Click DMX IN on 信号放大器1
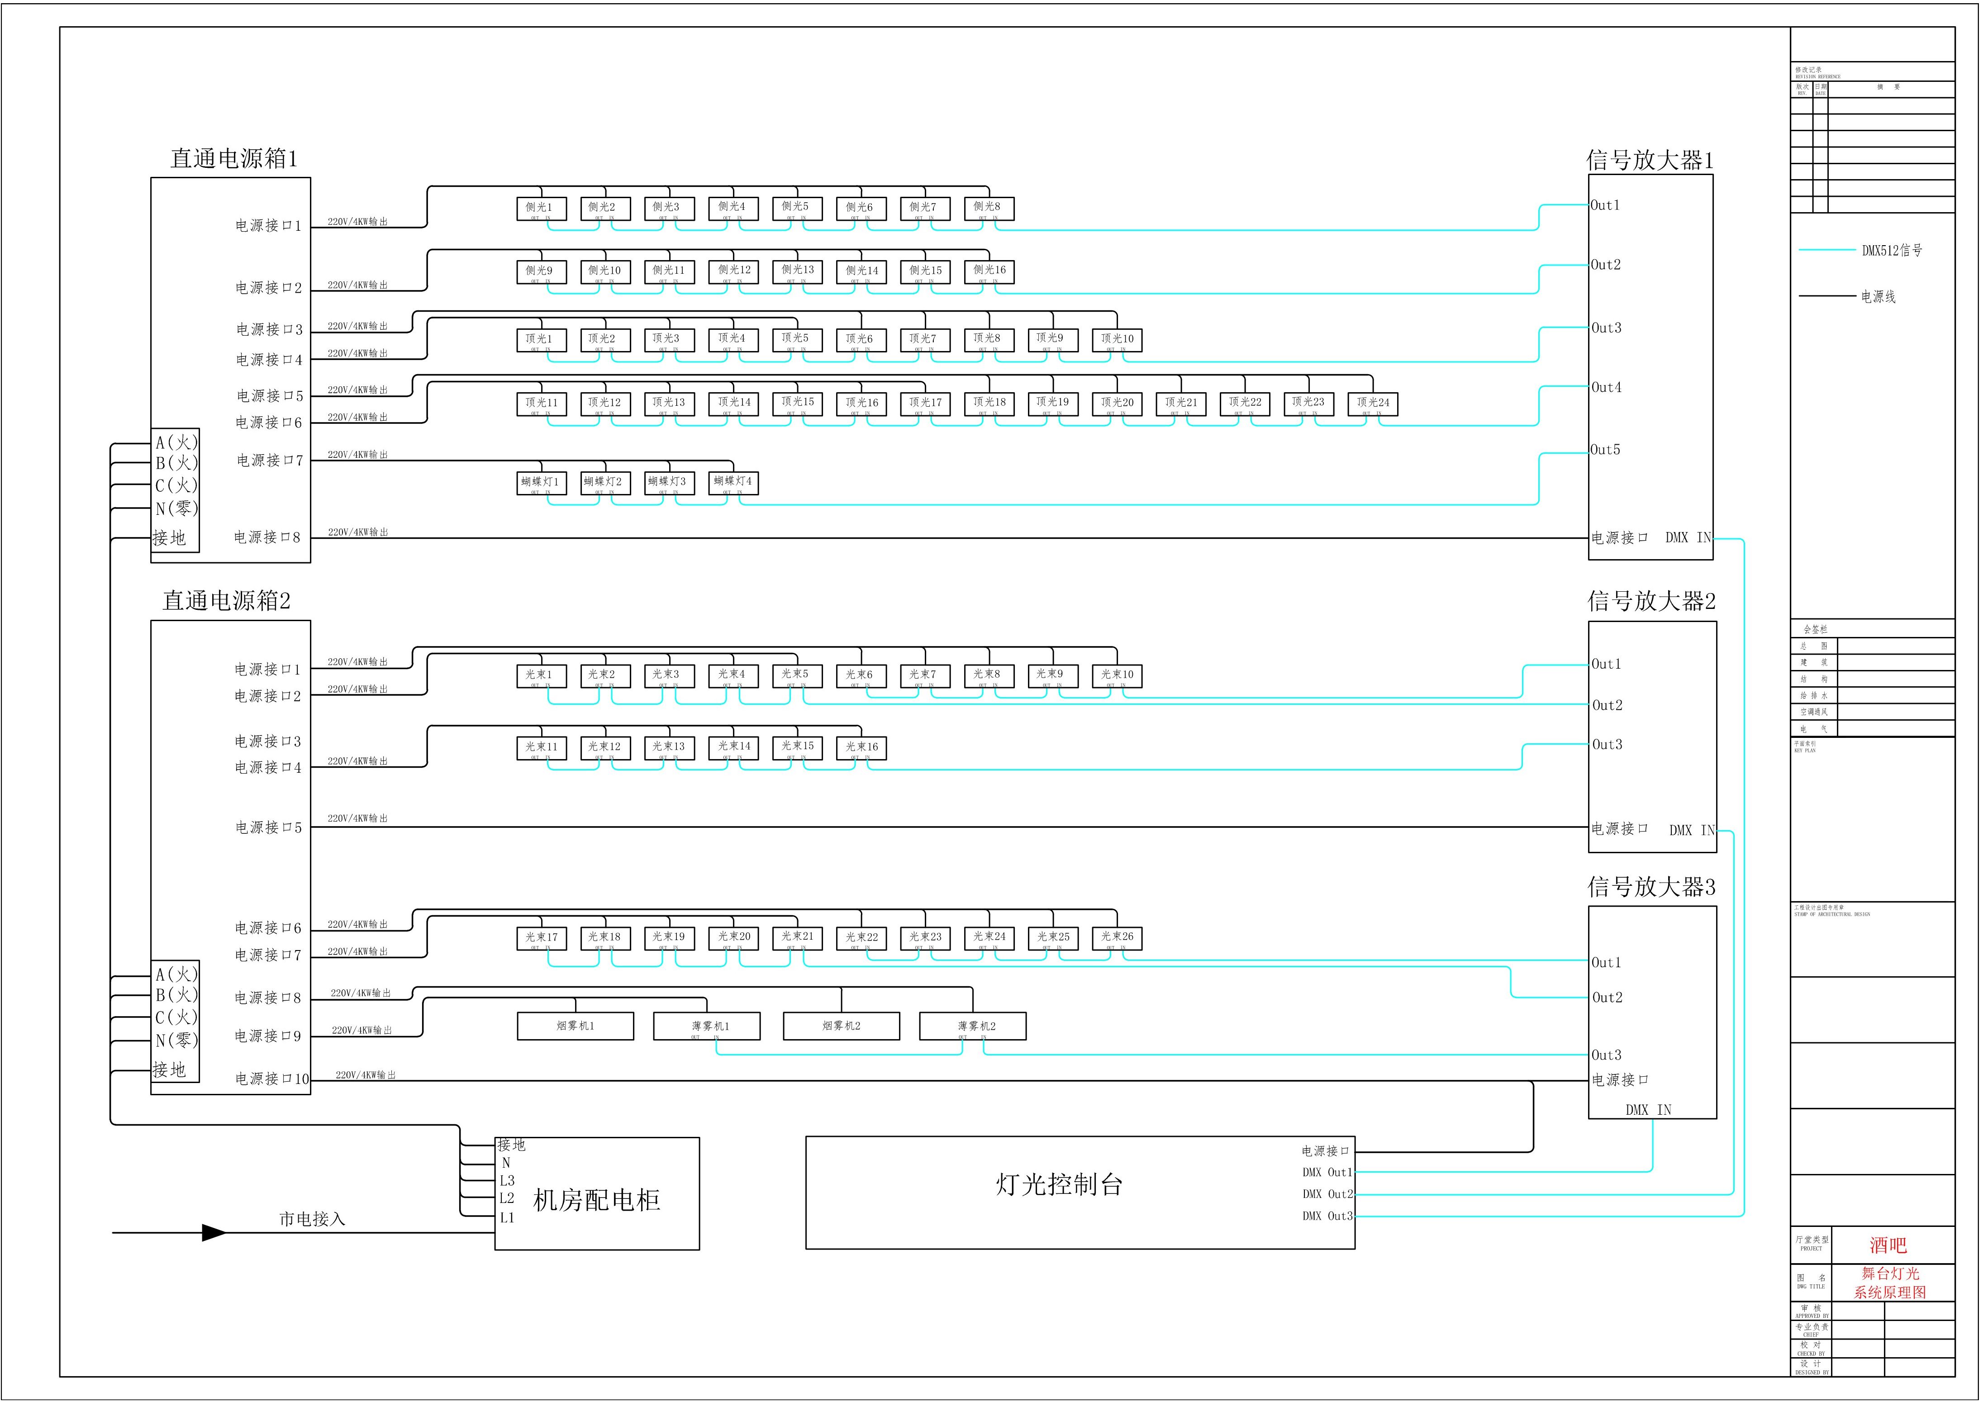This screenshot has height=1402, width=1983. click(x=1688, y=538)
